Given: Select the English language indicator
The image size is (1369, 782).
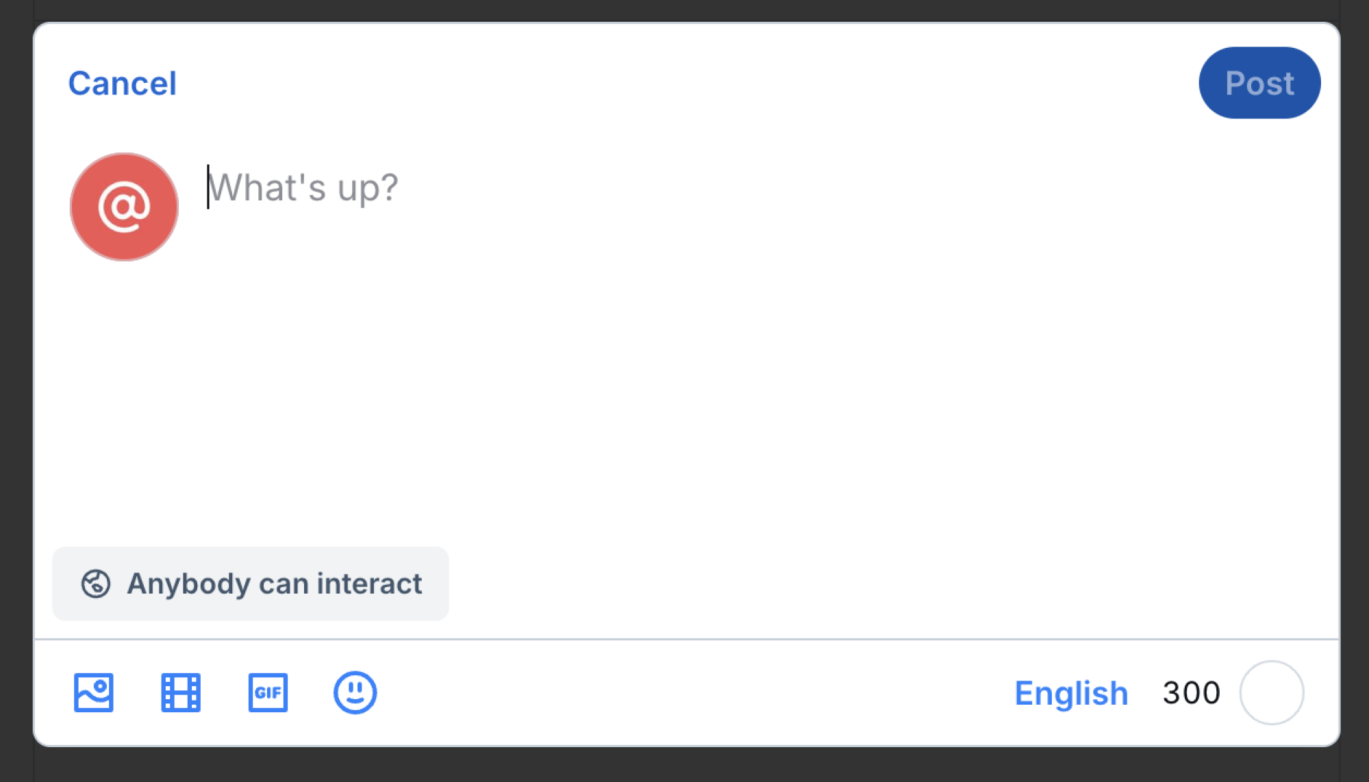Looking at the screenshot, I should (x=1070, y=693).
